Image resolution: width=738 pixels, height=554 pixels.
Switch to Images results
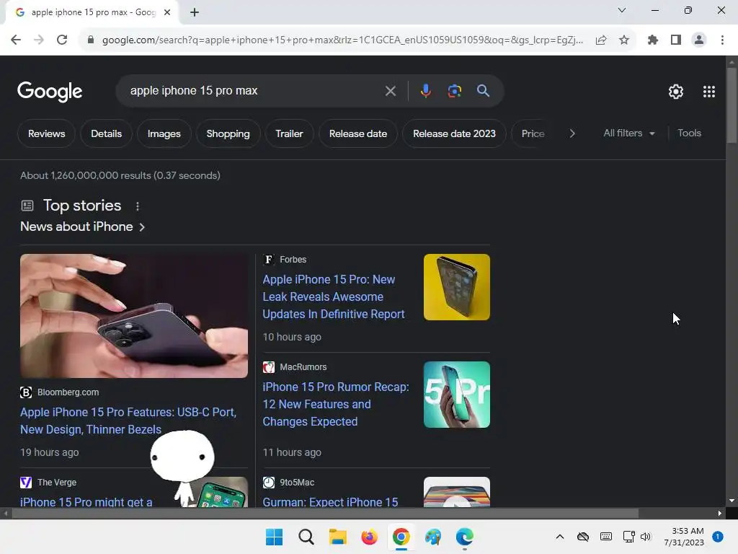164,133
